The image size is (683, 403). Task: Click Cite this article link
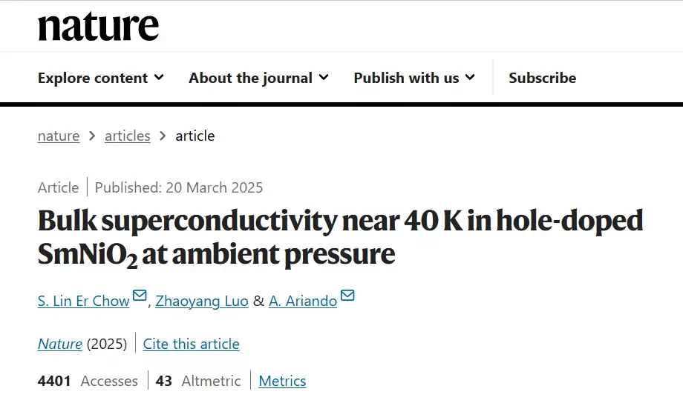pos(192,344)
